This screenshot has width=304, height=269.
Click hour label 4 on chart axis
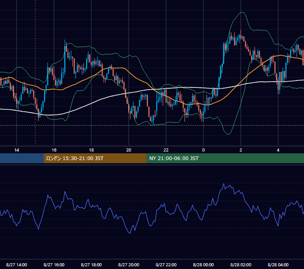click(278, 150)
